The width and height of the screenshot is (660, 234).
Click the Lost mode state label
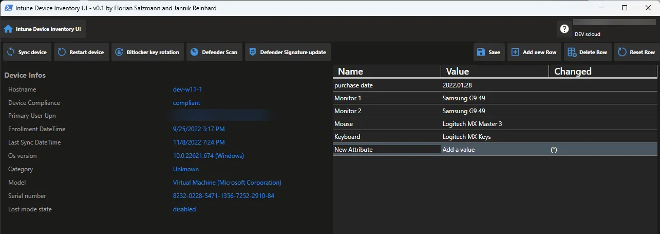click(30, 209)
